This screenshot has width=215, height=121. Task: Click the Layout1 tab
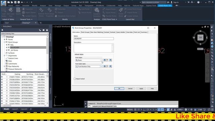pyautogui.click(x=15, y=109)
